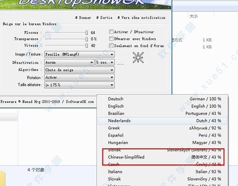Viewport: 238px width, 186px height.
Task: Click the Vitesse slider thumb
Action: point(87,46)
